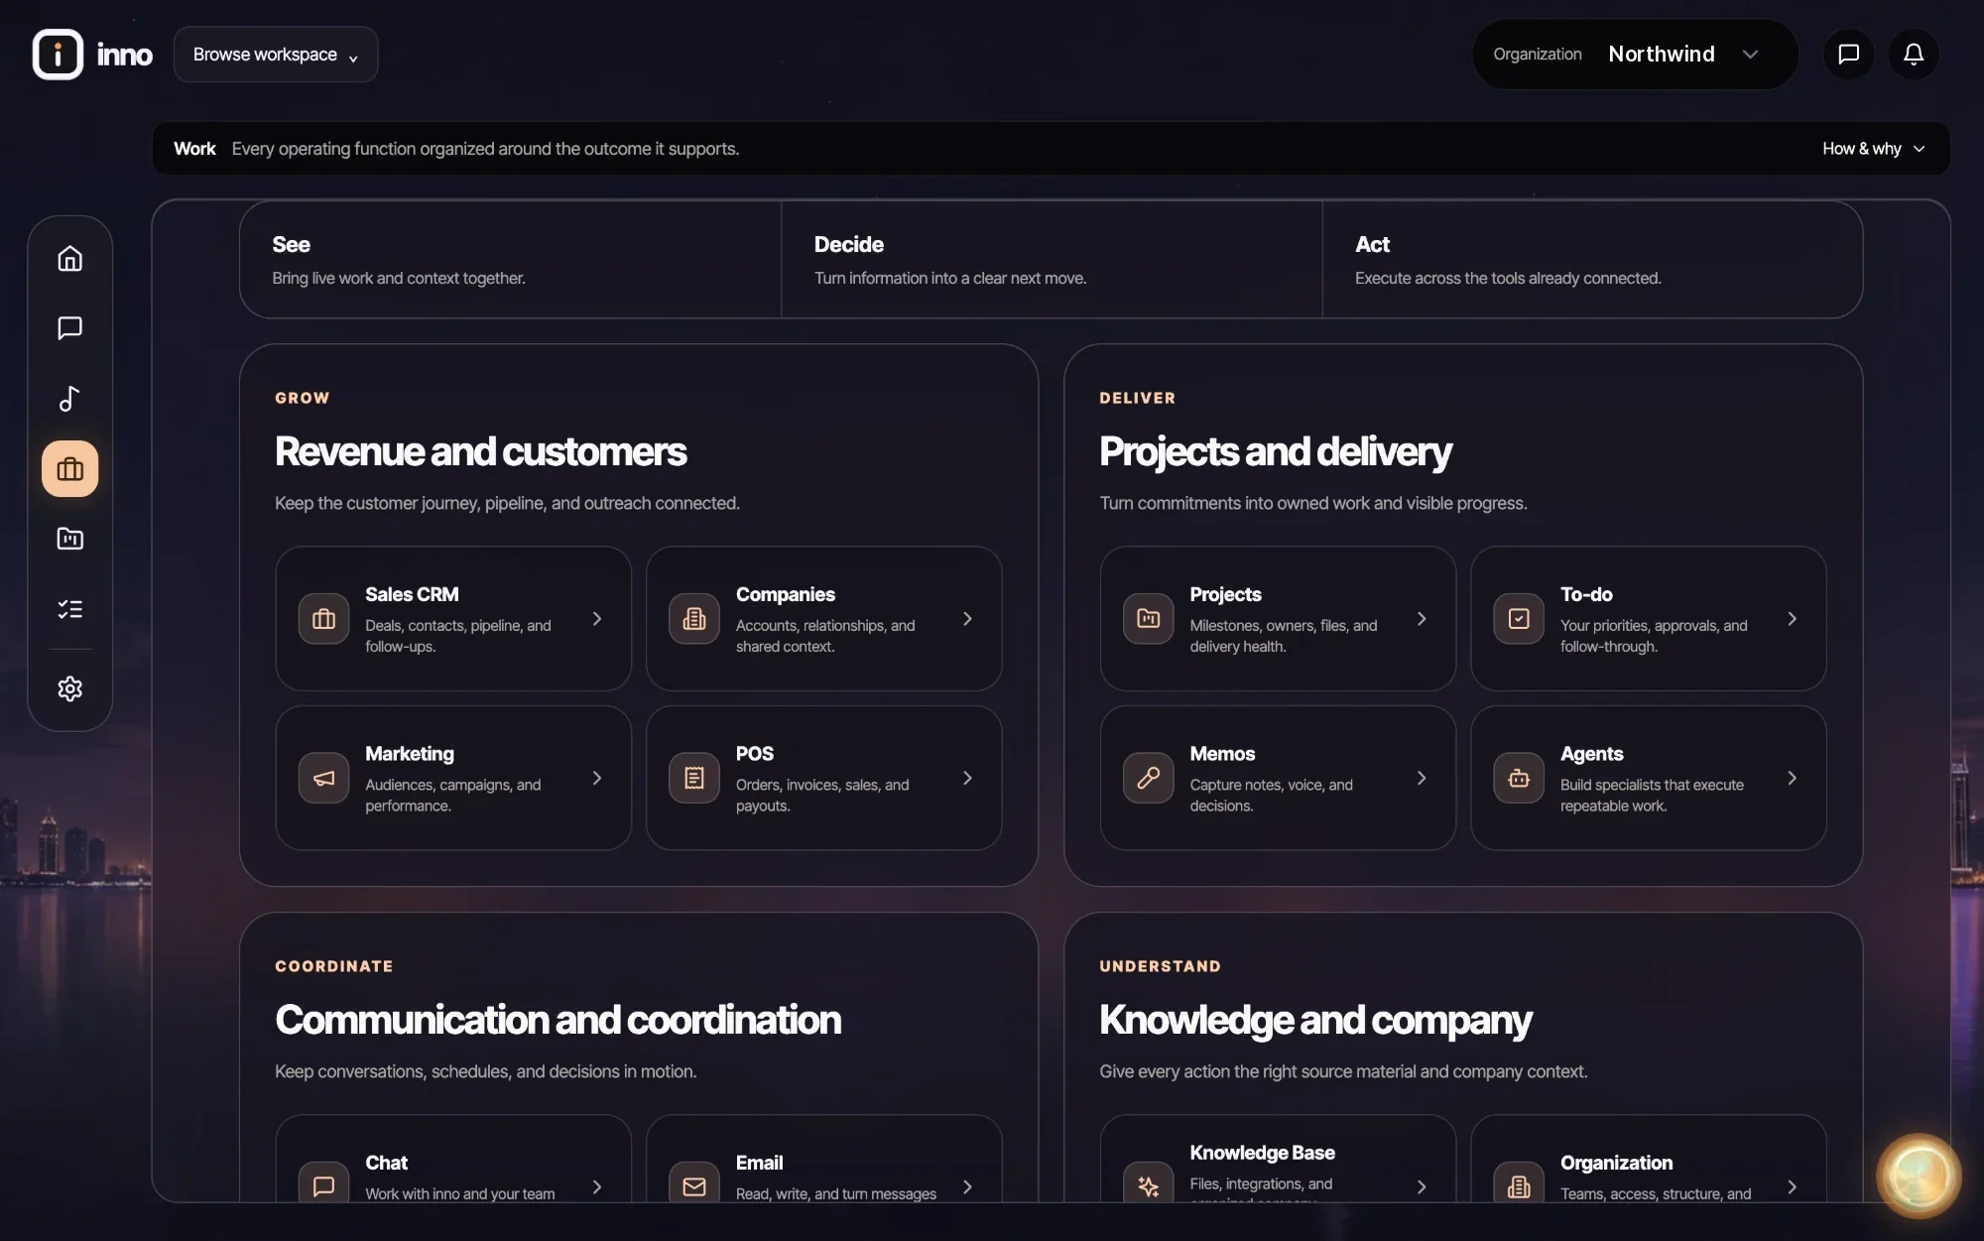Click the Companies building icon
The height and width of the screenshot is (1241, 1984).
[x=694, y=619]
